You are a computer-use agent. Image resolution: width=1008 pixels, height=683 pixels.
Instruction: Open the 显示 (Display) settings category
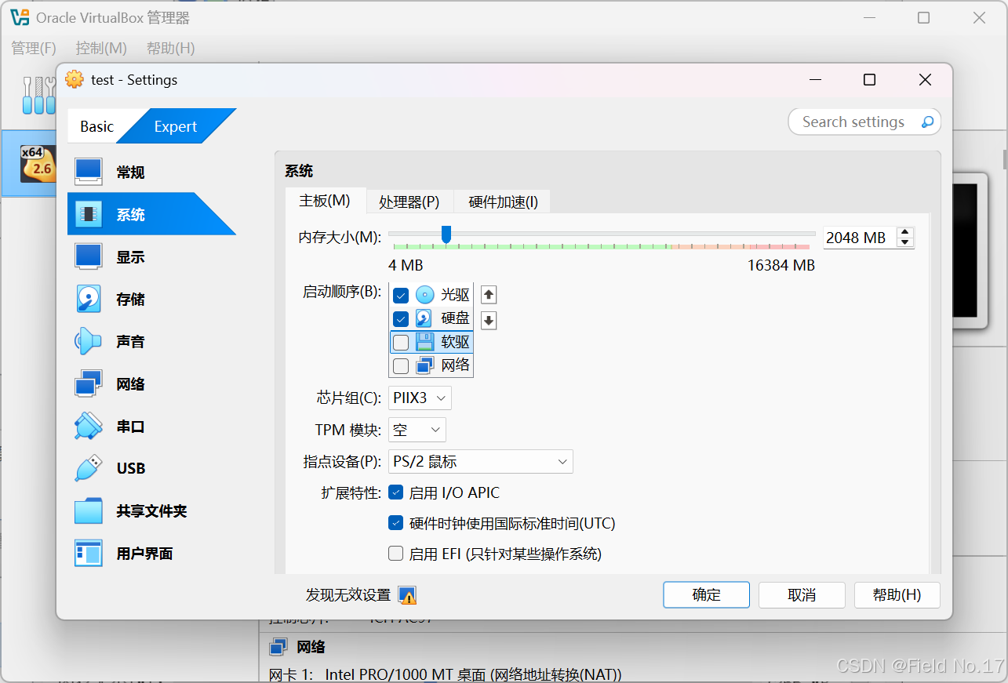(x=151, y=256)
